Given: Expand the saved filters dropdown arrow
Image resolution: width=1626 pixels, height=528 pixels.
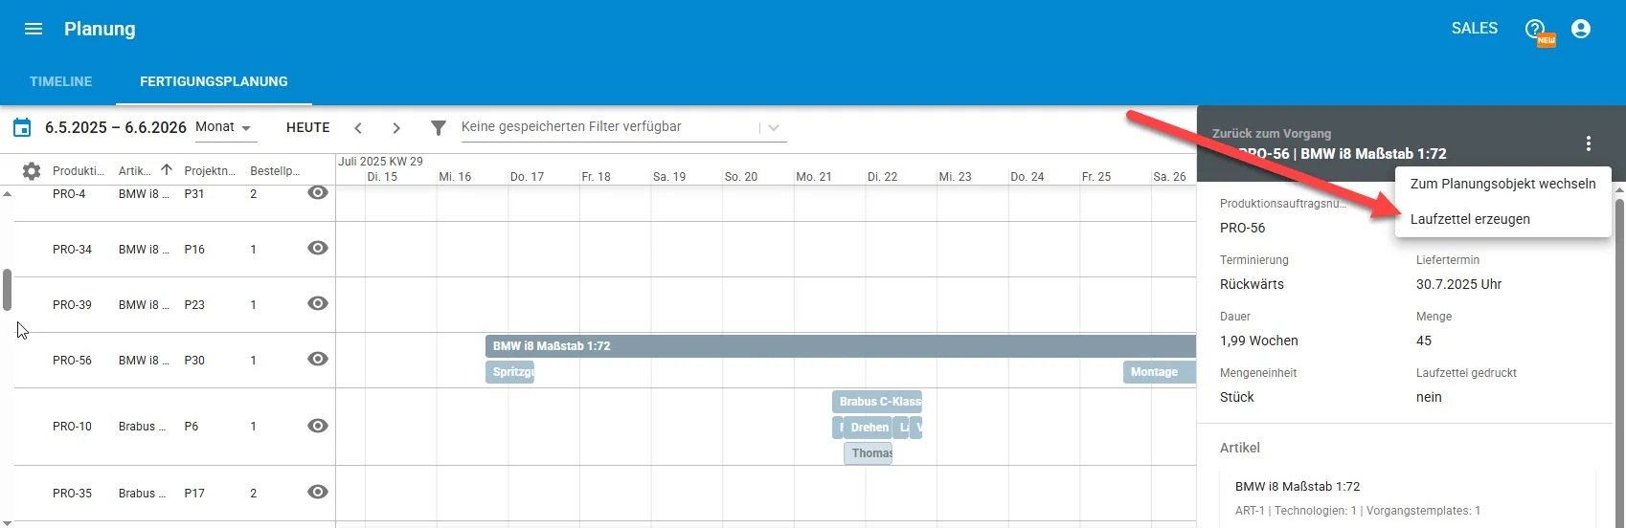Looking at the screenshot, I should (774, 128).
